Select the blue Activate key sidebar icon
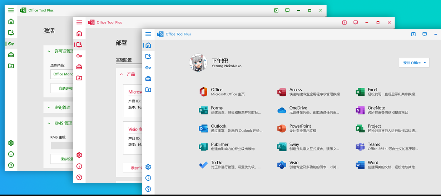 pyautogui.click(x=148, y=68)
